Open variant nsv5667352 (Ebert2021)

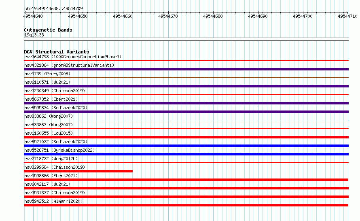pos(51,99)
